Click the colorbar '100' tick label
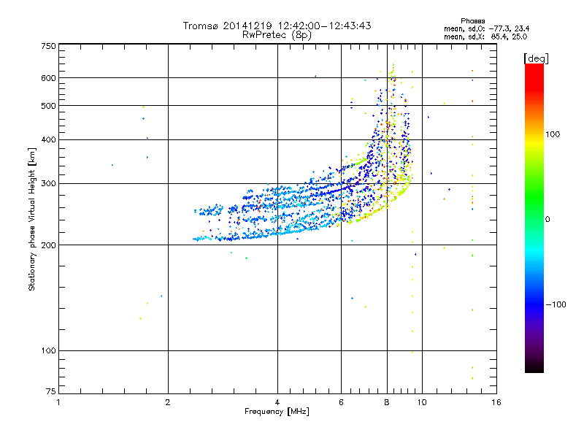The image size is (584, 438). tap(553, 134)
